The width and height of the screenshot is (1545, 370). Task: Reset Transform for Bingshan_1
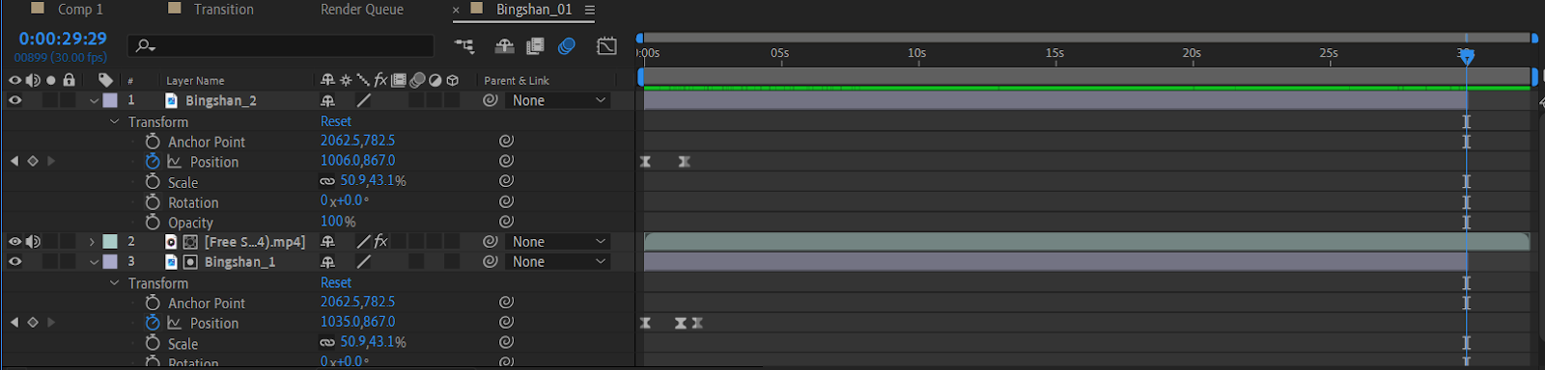336,282
